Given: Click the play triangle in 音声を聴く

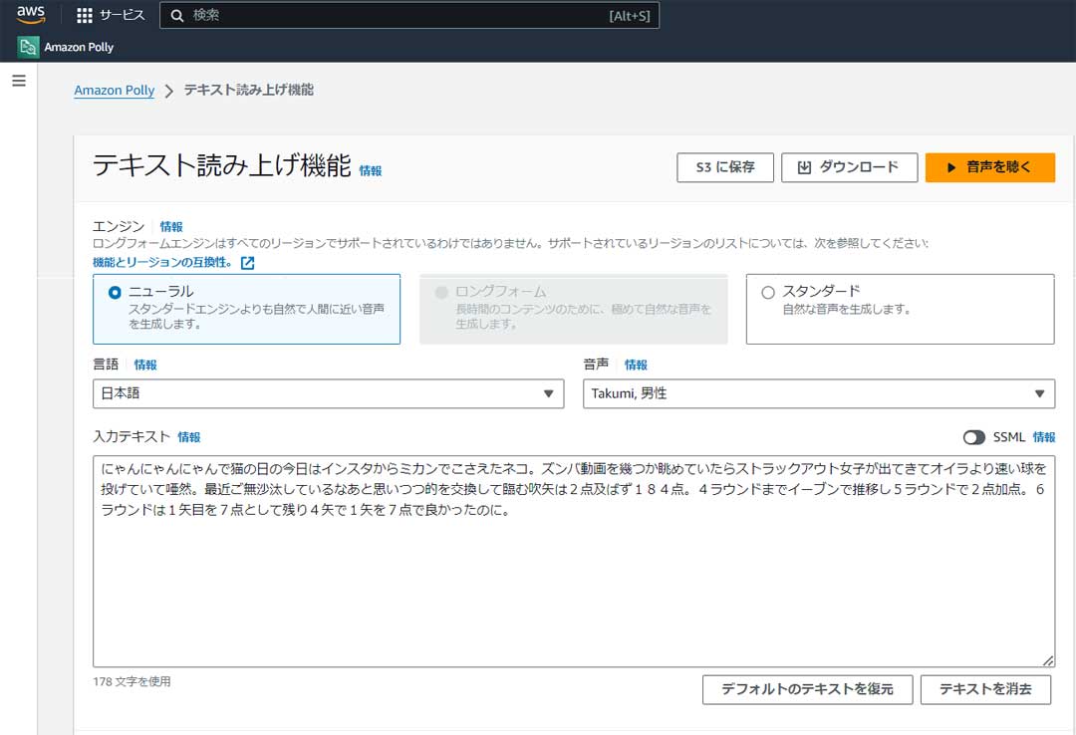Looking at the screenshot, I should point(951,167).
